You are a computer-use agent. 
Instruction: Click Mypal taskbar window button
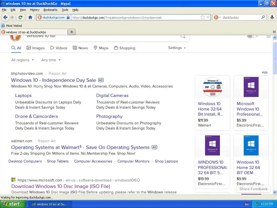tap(50, 204)
